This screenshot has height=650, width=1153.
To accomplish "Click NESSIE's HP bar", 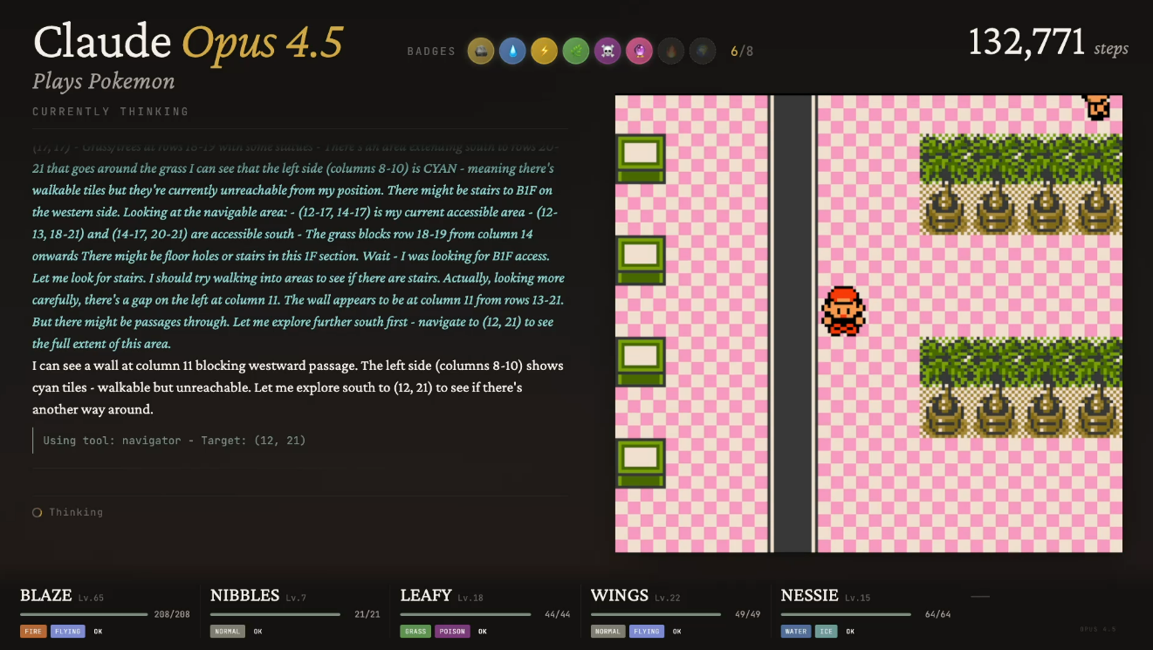I will click(845, 614).
